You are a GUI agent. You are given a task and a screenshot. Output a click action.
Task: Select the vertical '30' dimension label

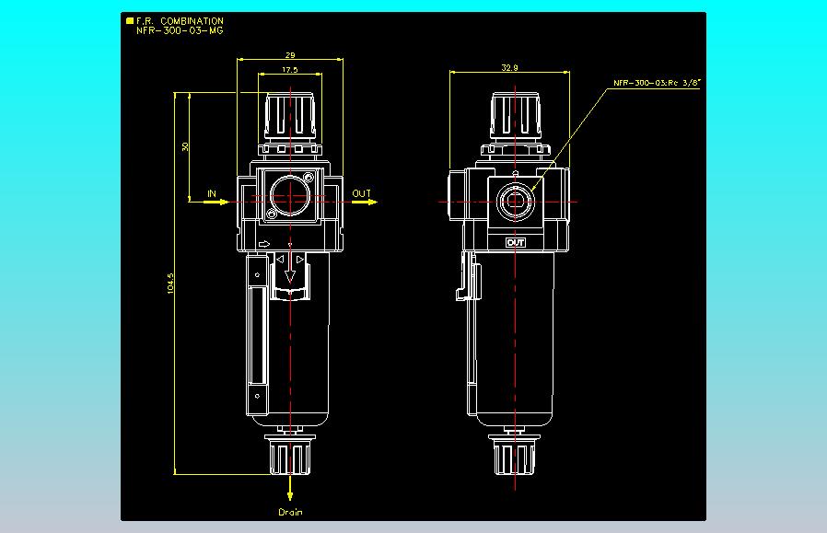(184, 146)
